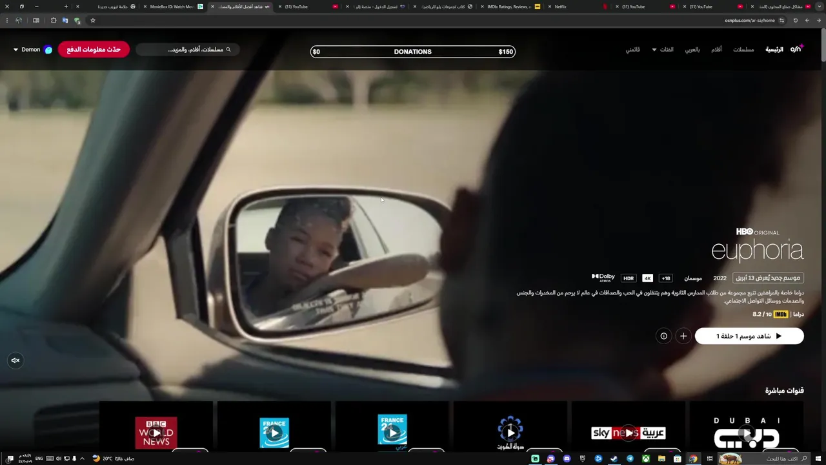Open the قنوات مباشرة live channels heading
The image size is (826, 465).
(x=784, y=391)
